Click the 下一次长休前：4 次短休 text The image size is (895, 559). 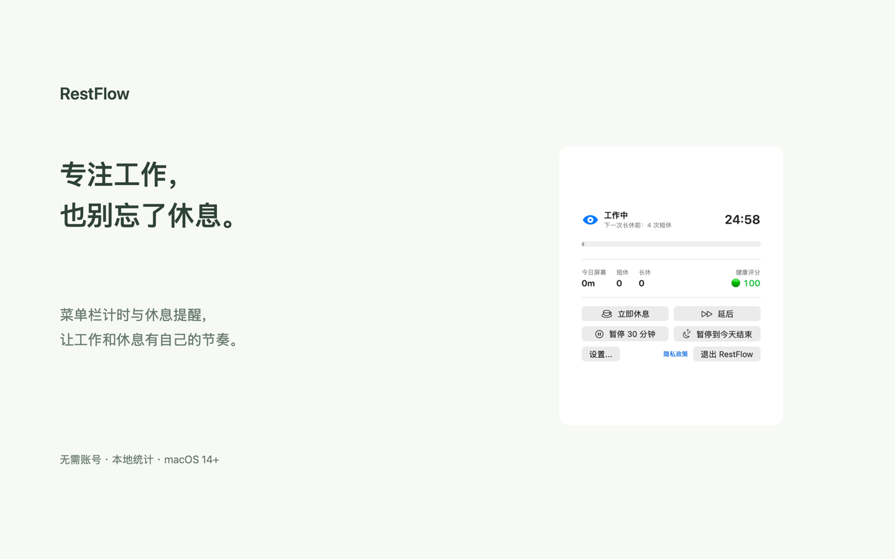click(638, 225)
